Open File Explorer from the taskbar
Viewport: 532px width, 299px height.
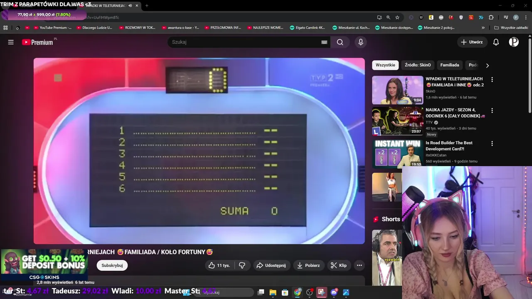[273, 292]
